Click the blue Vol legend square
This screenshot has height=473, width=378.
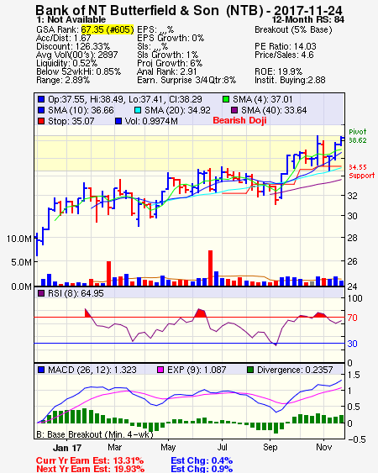(118, 121)
